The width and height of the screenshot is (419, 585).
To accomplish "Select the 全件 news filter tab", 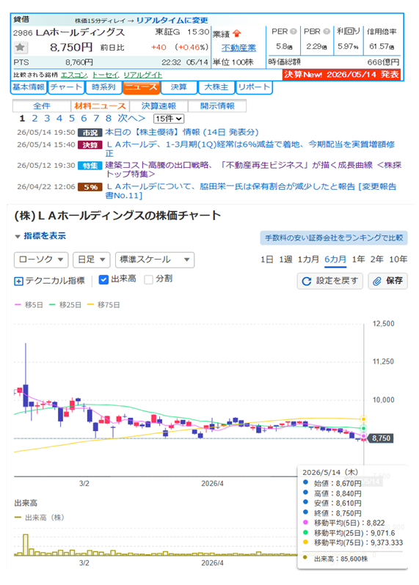I will click(x=41, y=106).
